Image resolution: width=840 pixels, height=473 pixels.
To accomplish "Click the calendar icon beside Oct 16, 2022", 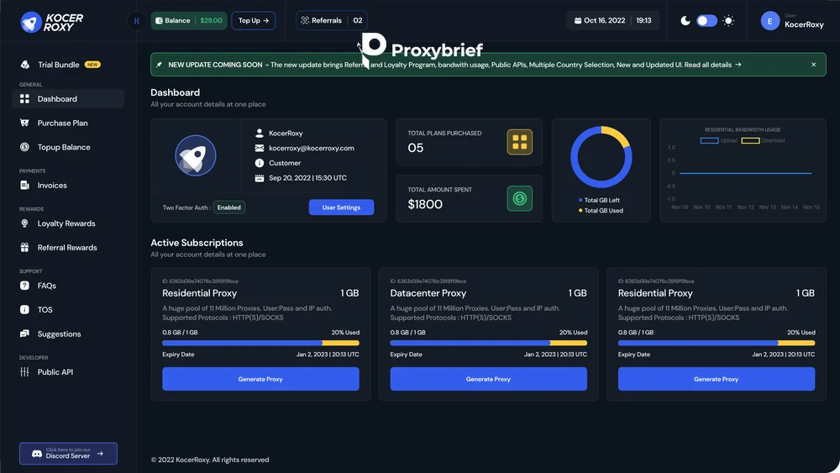I will pos(578,21).
